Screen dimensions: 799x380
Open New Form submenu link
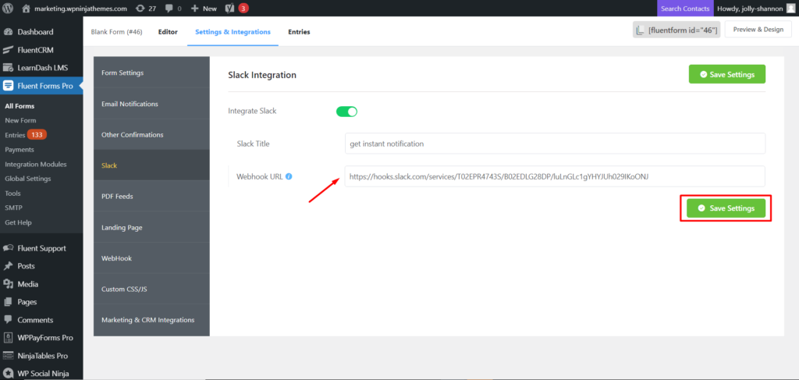20,121
